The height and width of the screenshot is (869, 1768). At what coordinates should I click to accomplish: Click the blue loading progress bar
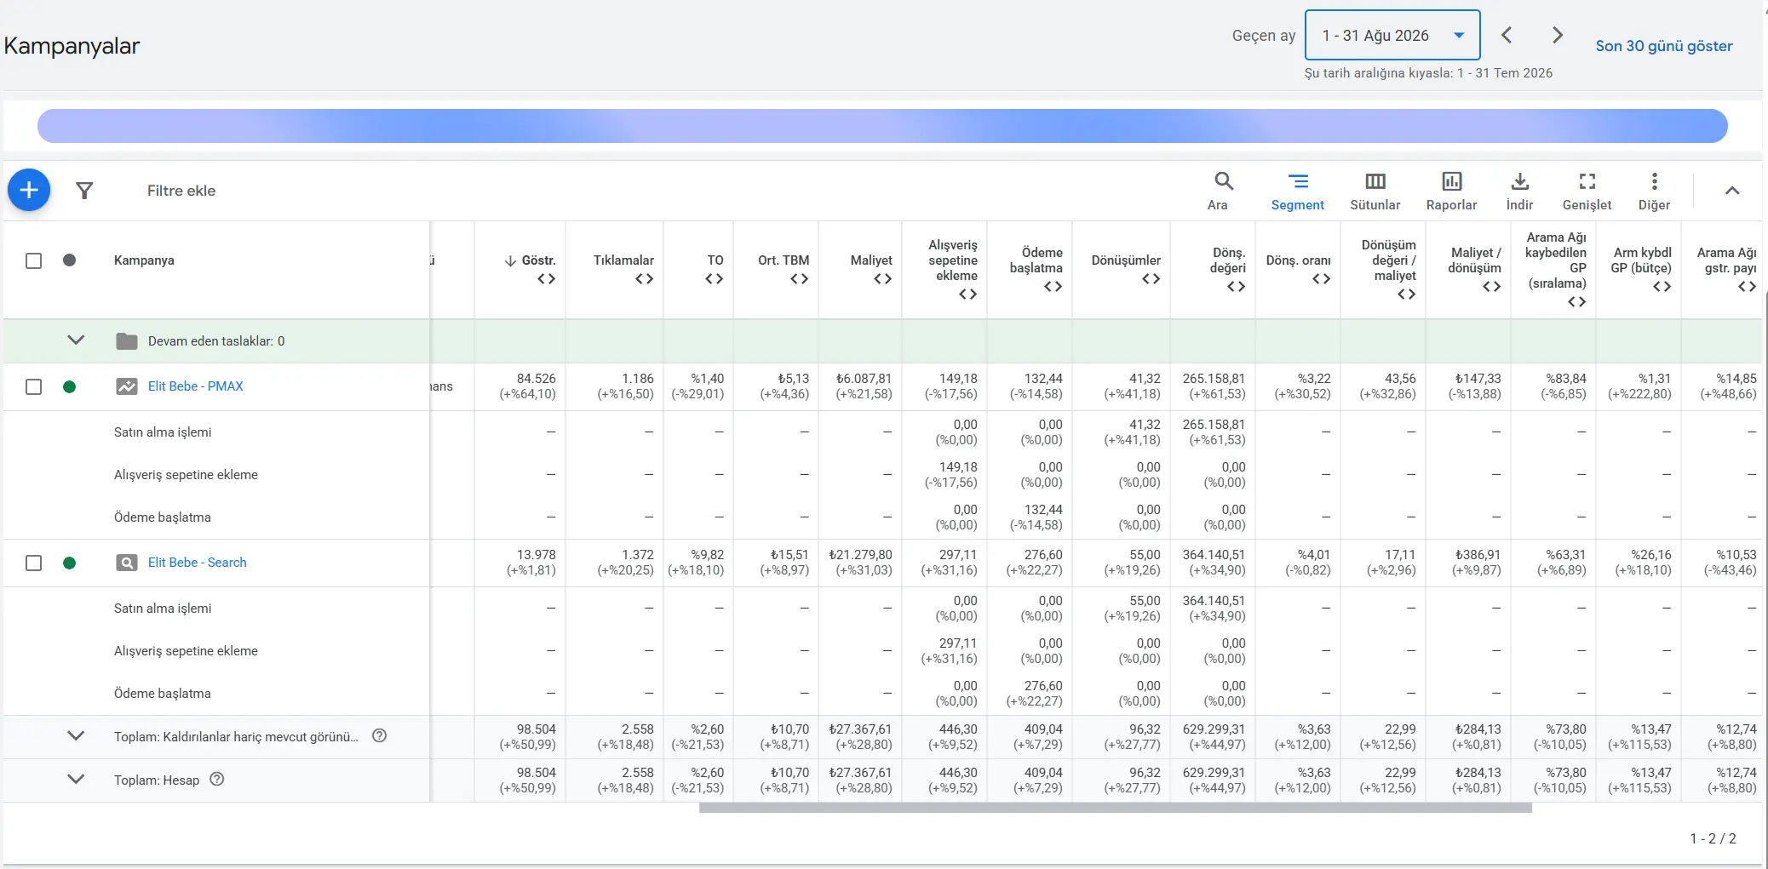click(882, 126)
